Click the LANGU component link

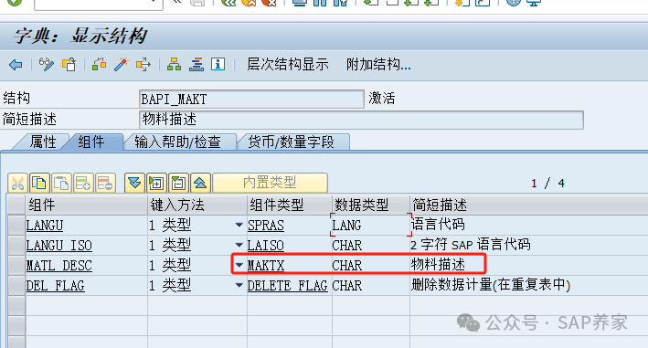[45, 226]
